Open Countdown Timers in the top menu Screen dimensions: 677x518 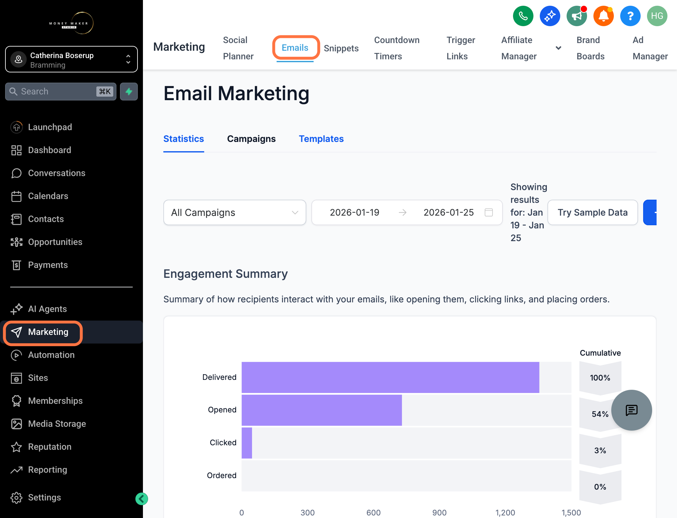click(x=397, y=48)
